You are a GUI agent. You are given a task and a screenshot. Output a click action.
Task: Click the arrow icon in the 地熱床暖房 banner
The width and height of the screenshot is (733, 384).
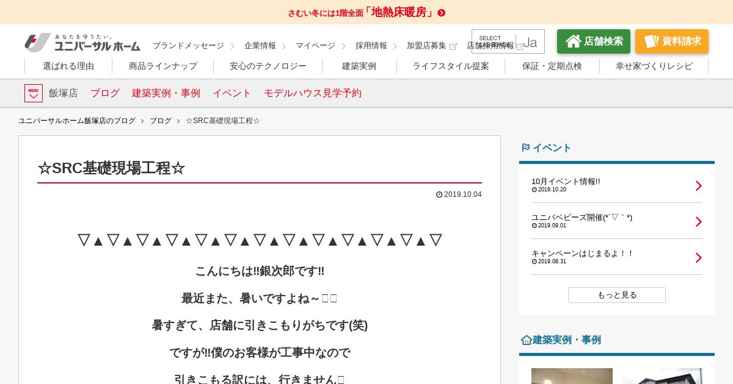[x=442, y=13]
